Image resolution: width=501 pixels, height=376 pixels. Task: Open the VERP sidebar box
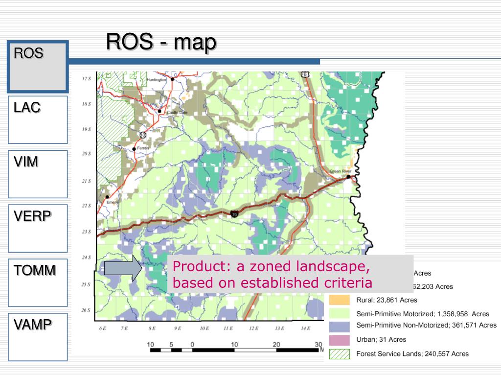tap(38, 228)
